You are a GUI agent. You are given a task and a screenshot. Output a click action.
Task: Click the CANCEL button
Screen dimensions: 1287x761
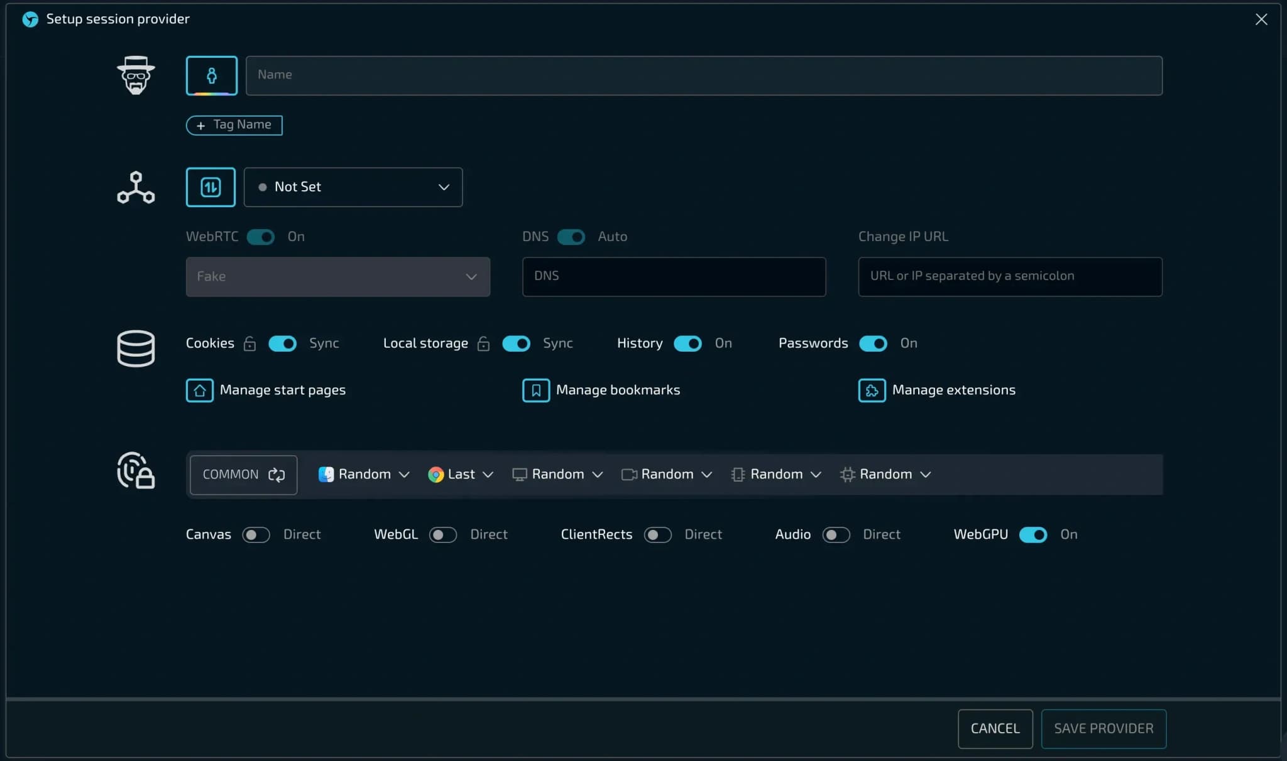click(995, 728)
